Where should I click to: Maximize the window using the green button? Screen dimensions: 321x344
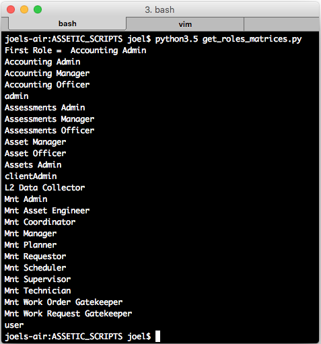[x=38, y=9]
